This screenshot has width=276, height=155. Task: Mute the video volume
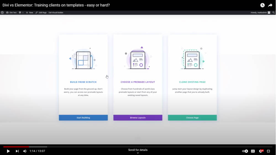tap(25, 151)
